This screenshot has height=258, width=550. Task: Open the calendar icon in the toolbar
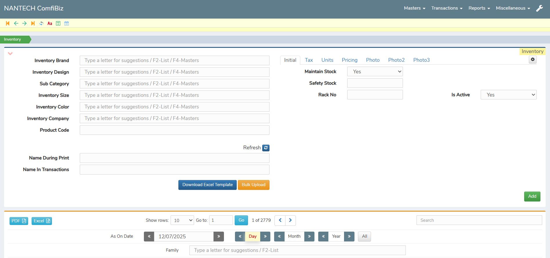point(67,23)
